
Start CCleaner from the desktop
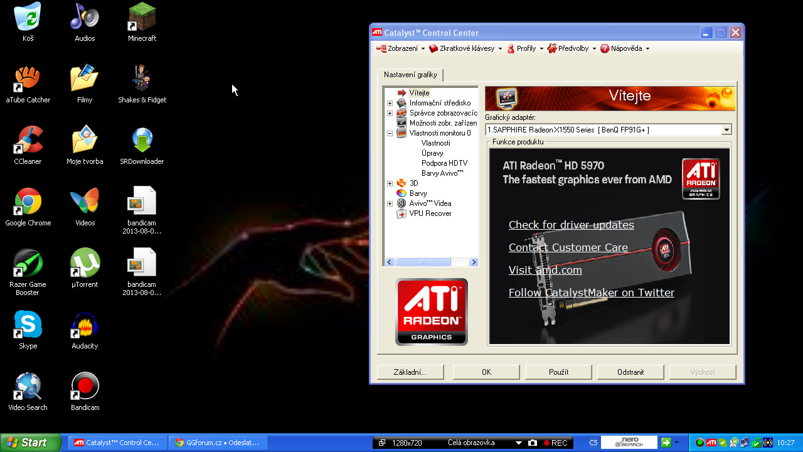coord(28,145)
